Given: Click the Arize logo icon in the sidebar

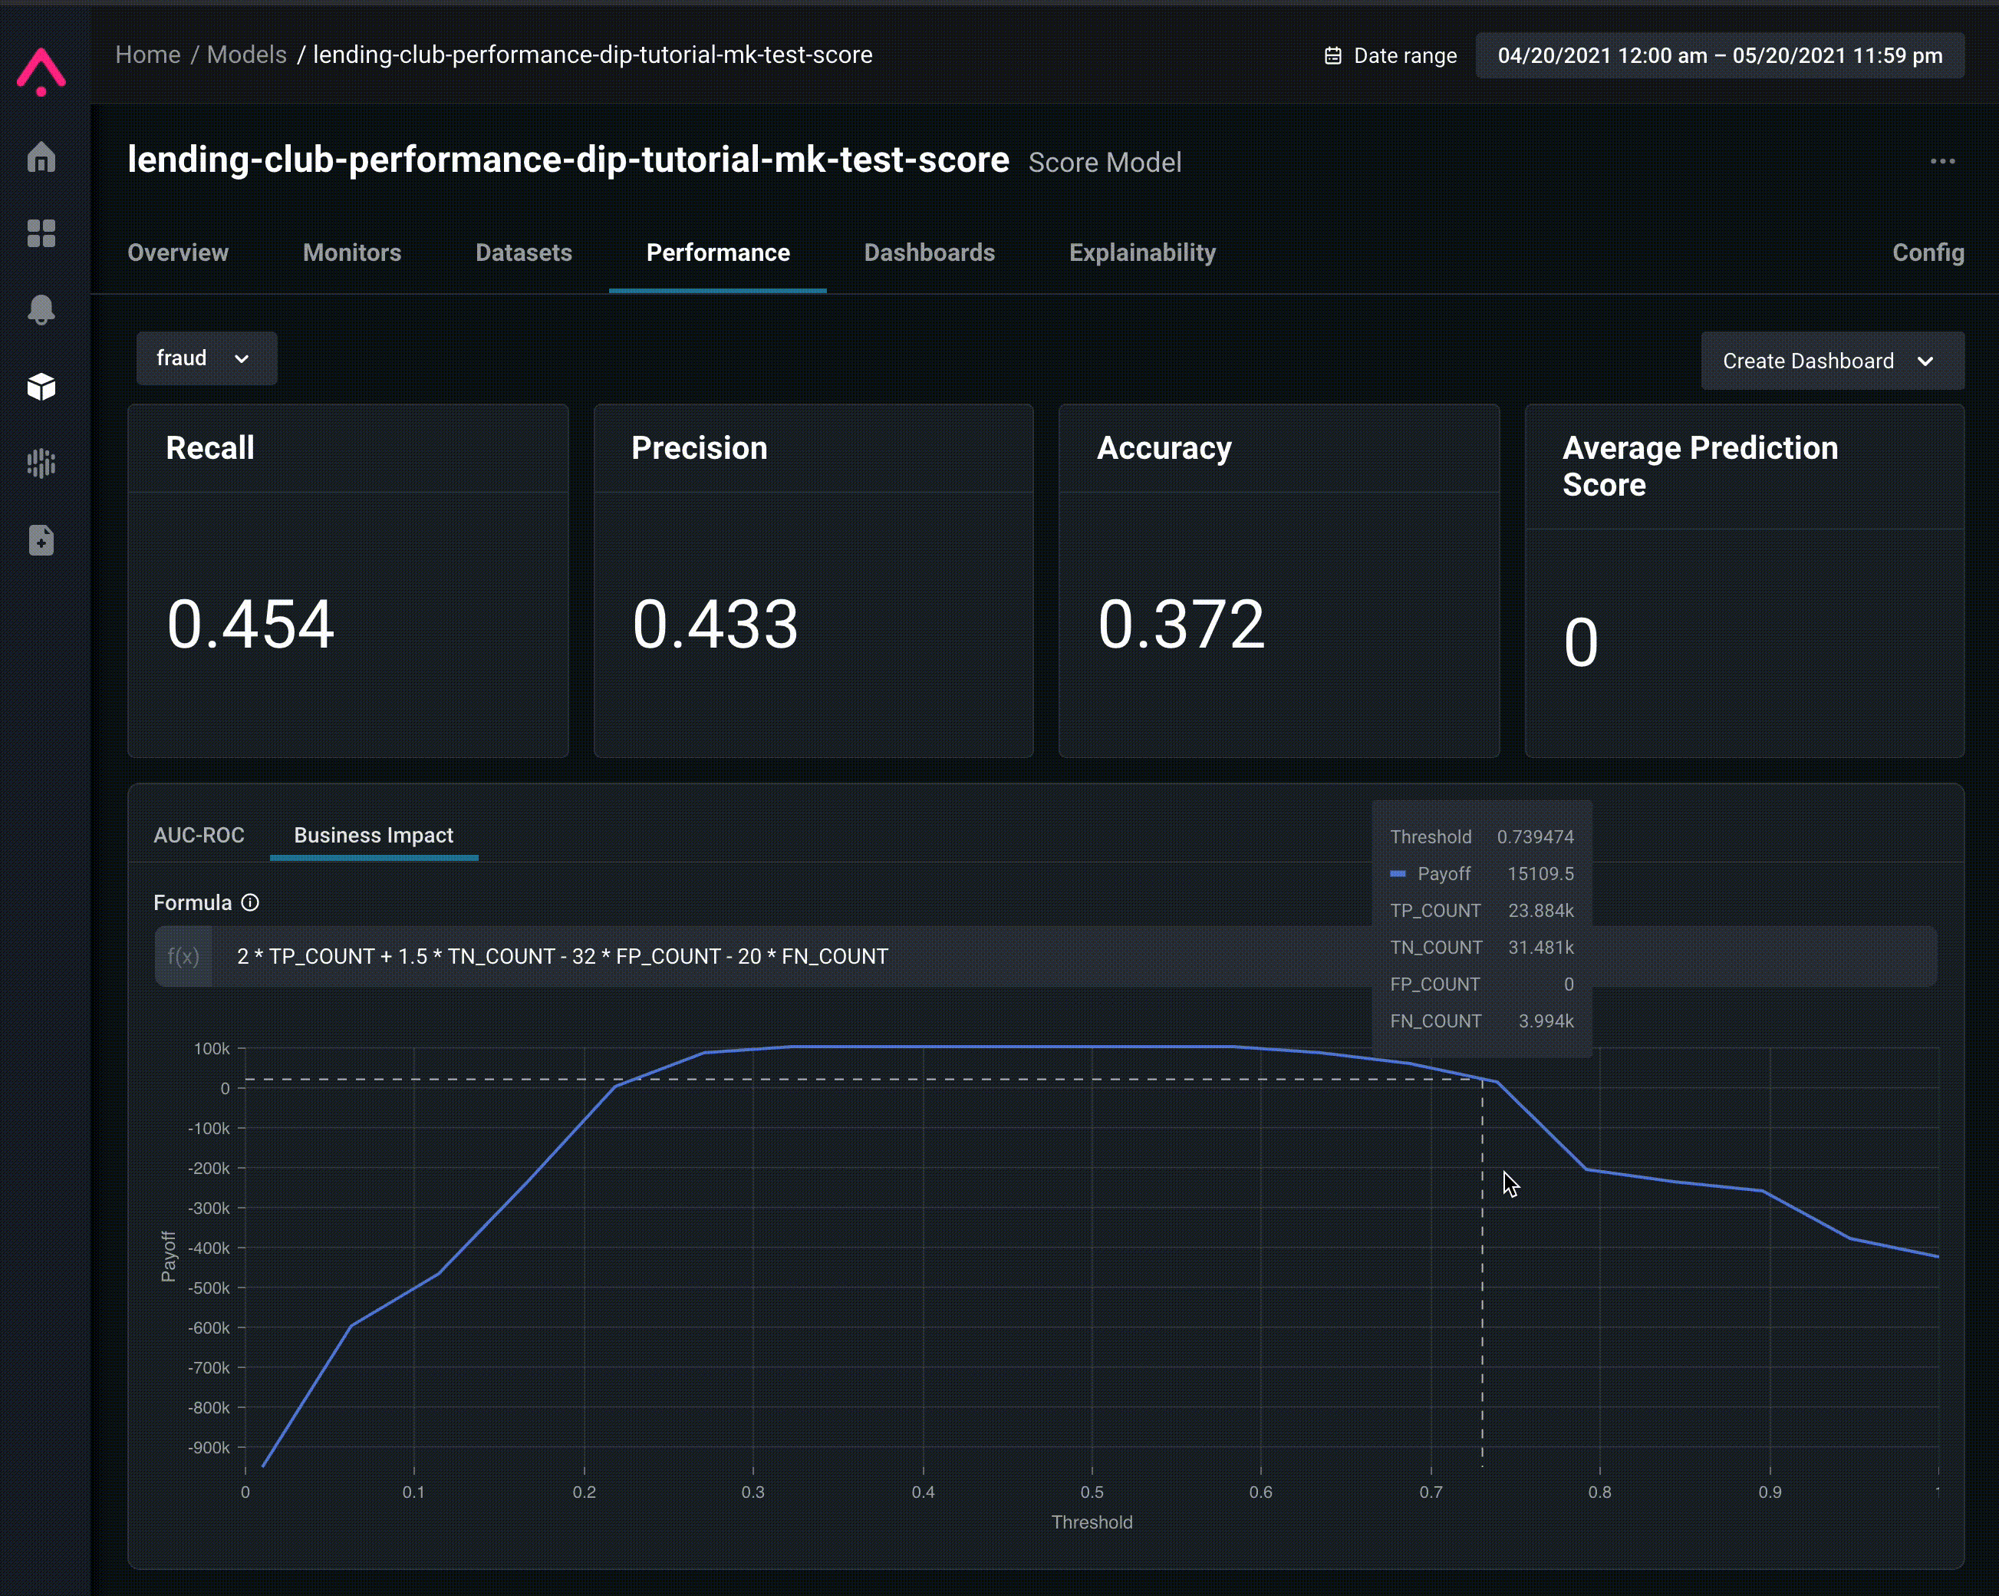Looking at the screenshot, I should [x=41, y=71].
